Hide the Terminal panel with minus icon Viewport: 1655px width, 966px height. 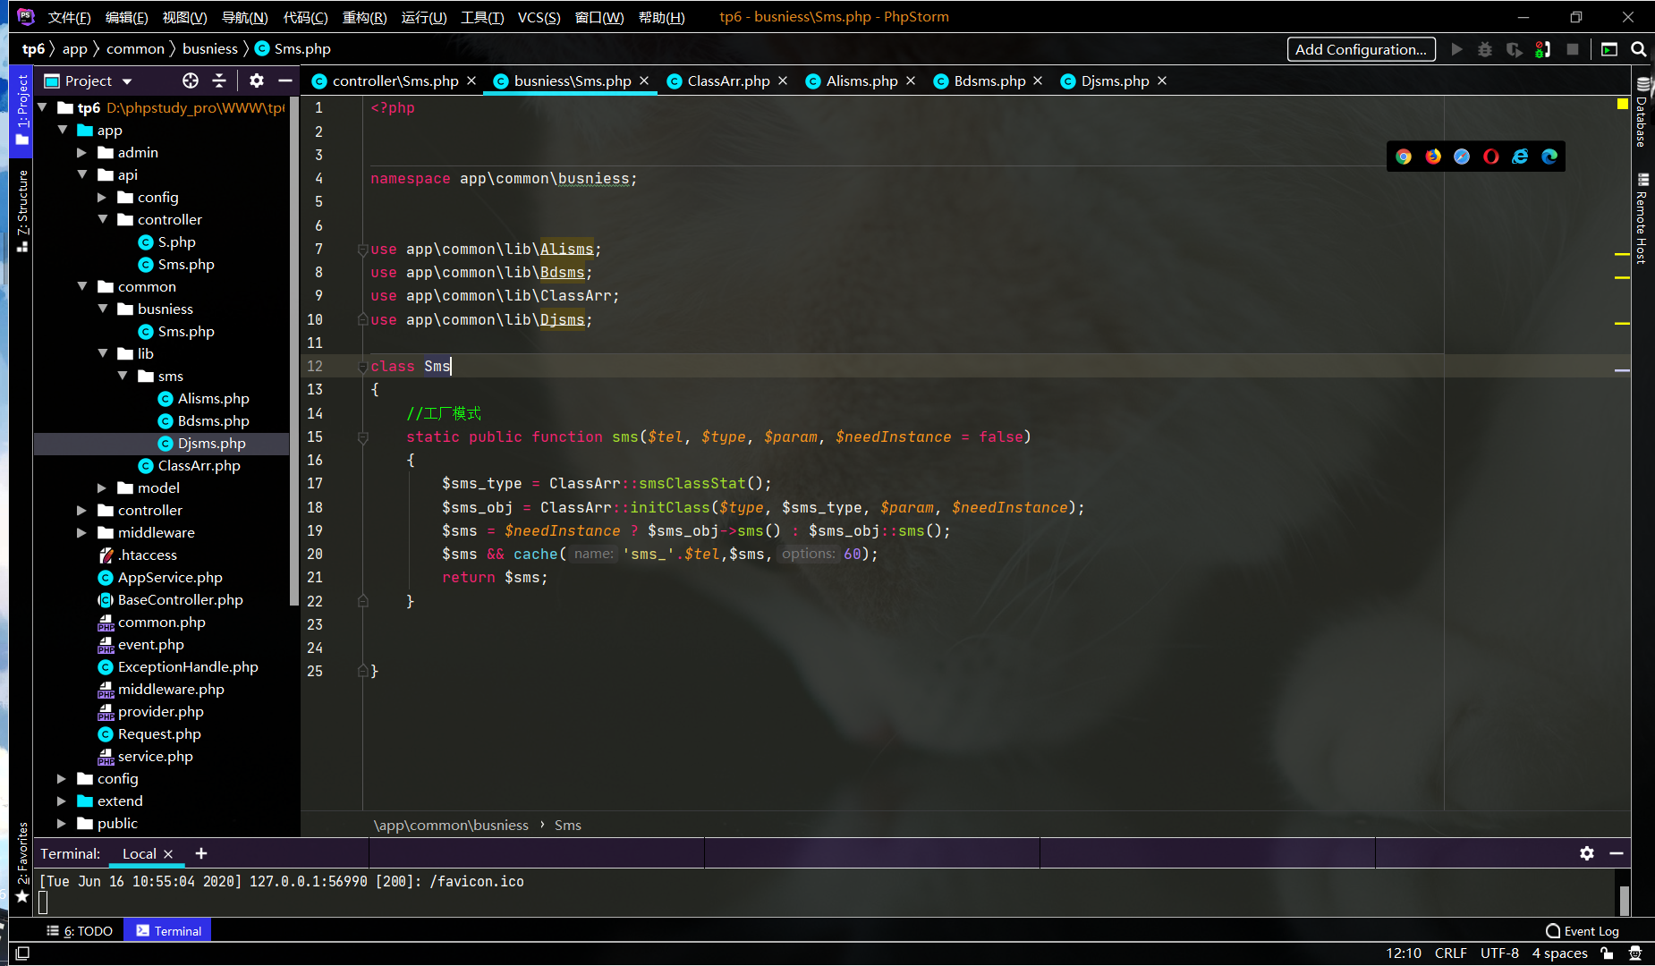coord(1617,853)
